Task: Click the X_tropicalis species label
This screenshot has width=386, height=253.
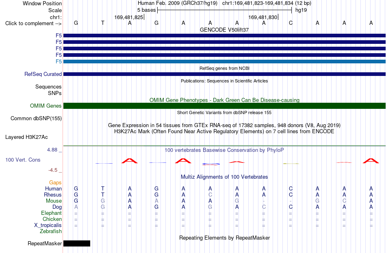Action: pos(48,225)
